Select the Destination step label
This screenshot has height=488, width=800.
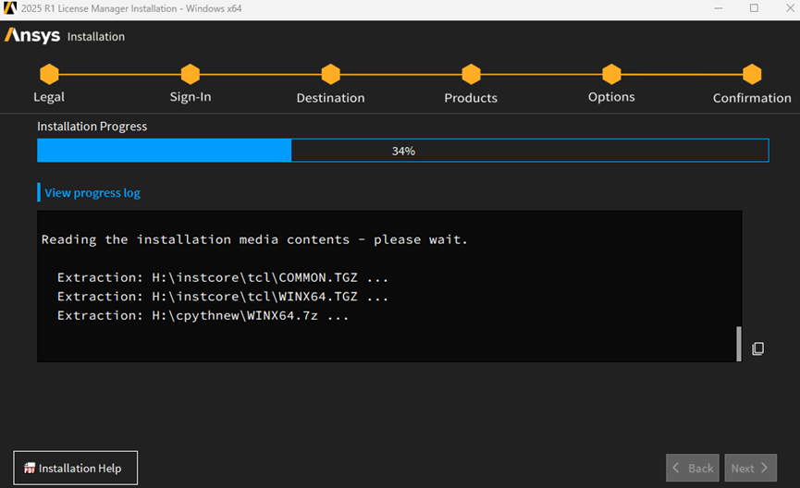(330, 97)
